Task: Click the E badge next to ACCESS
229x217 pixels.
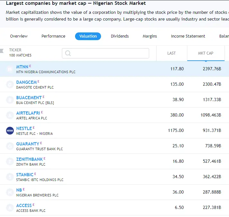Action: 33,205
